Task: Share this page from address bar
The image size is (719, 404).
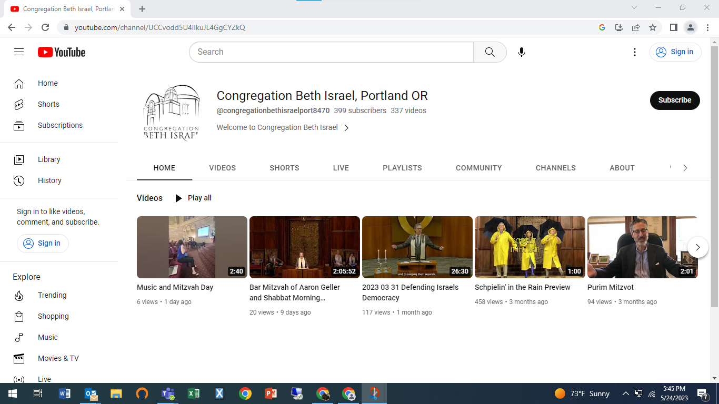Action: [636, 27]
